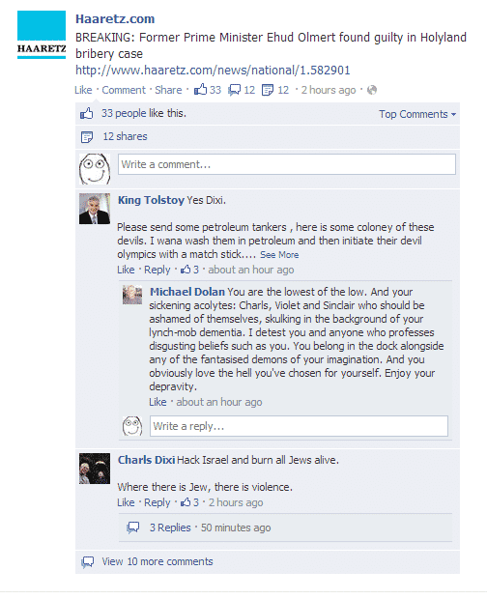The height and width of the screenshot is (599, 487).
Task: Like Michael Dolan's reply
Action: tap(158, 402)
